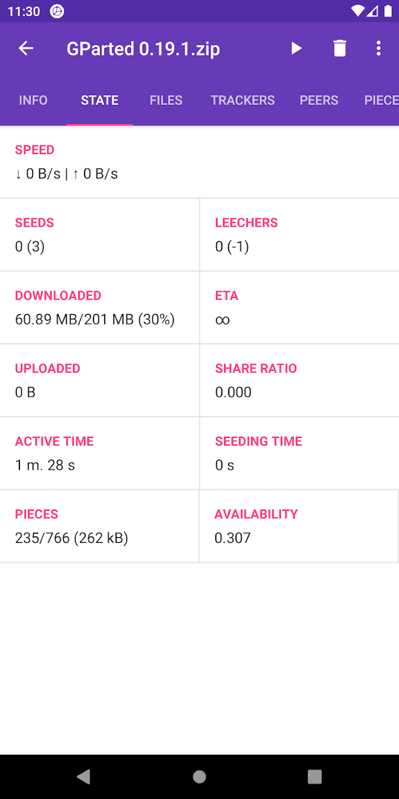Open the Files tab

pos(166,100)
